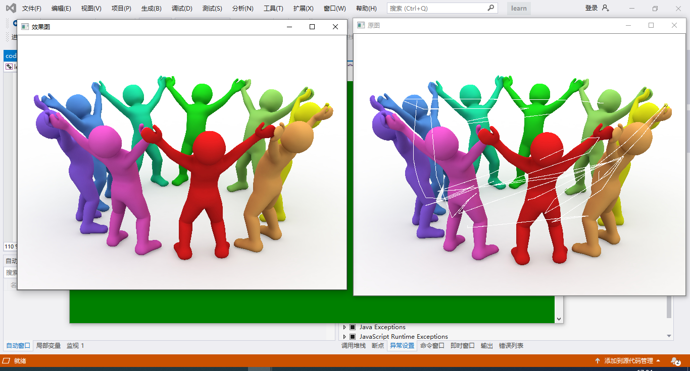Click the user profile icon beside 登录

click(x=605, y=8)
